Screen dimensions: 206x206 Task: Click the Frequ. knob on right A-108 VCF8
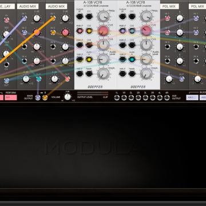tap(146, 17)
